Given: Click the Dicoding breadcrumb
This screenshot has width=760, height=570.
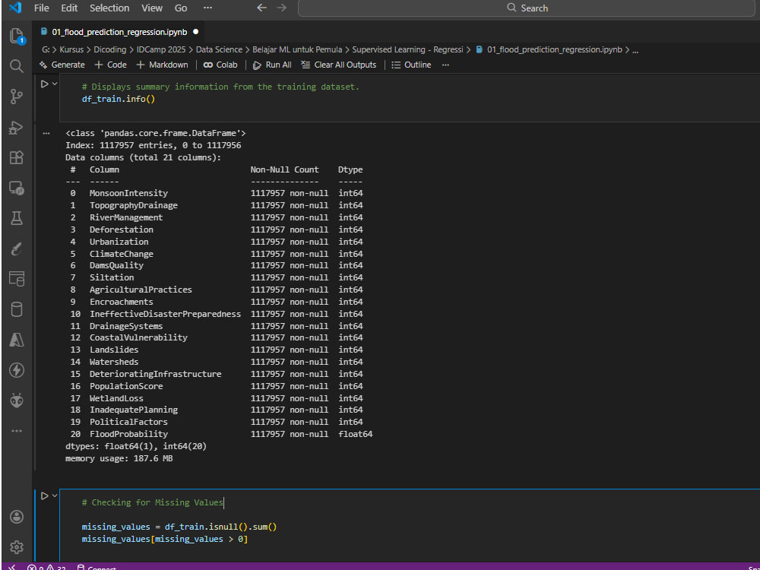Looking at the screenshot, I should (x=109, y=49).
